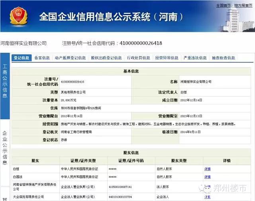Click license number 440101000103784
The width and height of the screenshot is (255, 201).
(120, 197)
